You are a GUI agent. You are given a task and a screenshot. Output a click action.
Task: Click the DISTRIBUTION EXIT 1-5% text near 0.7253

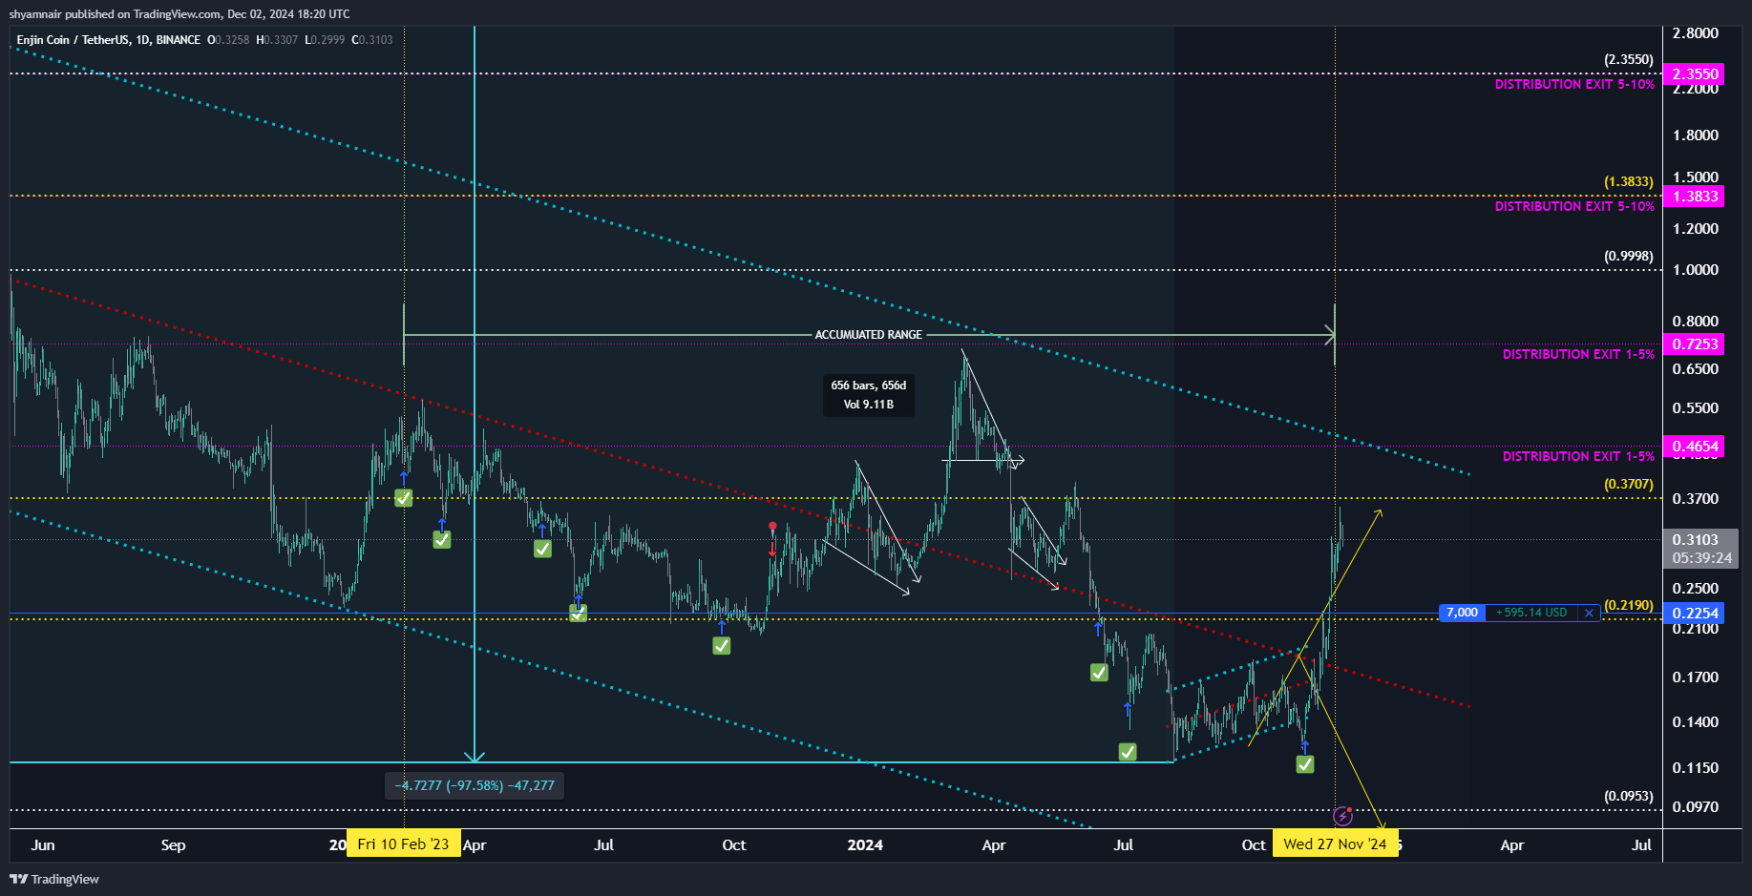(x=1578, y=355)
